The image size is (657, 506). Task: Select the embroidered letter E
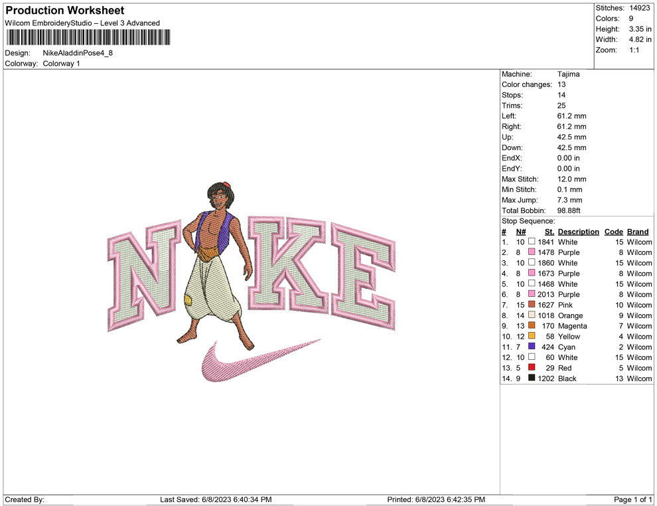(364, 277)
